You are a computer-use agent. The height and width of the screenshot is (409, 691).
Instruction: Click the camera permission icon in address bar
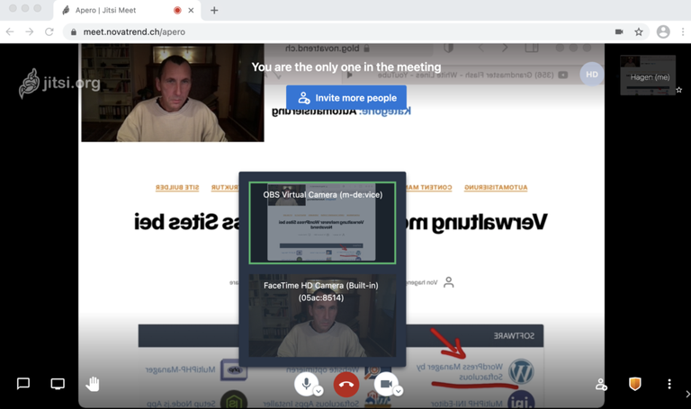(x=619, y=31)
